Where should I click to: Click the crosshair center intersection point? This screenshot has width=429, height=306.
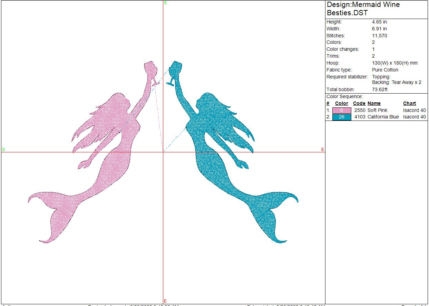[x=163, y=152]
